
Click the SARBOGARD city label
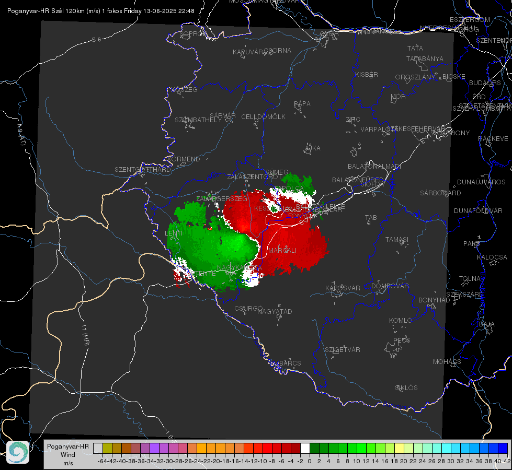click(x=440, y=193)
